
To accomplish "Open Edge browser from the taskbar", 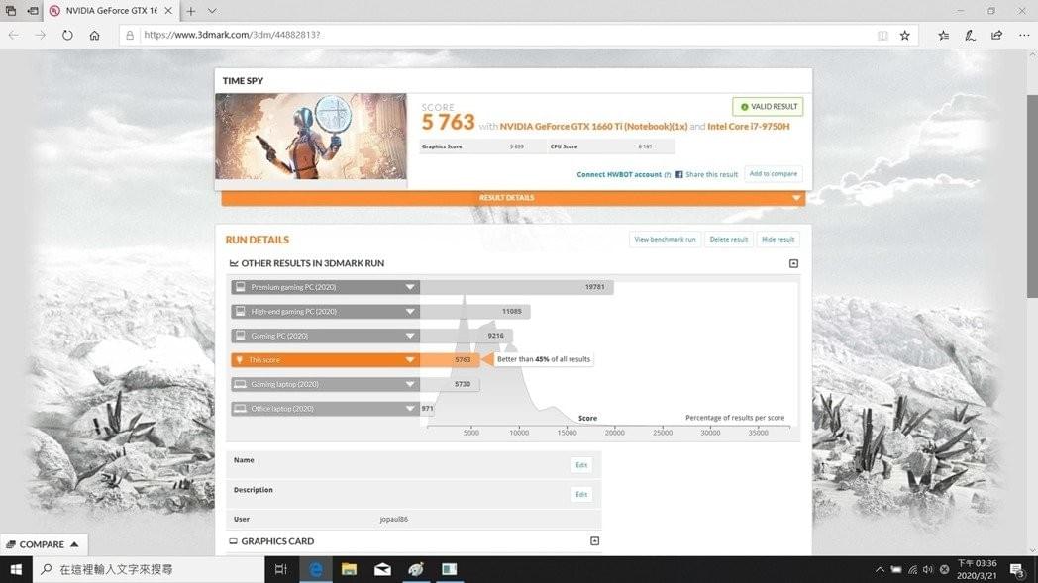I will click(316, 570).
